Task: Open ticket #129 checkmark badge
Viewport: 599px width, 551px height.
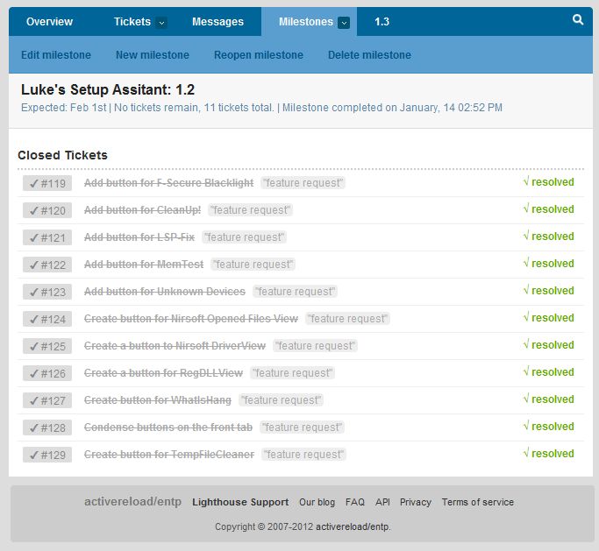Action: [47, 455]
